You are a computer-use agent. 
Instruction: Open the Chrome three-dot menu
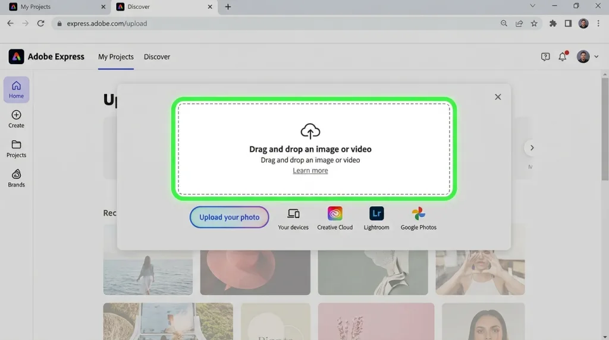click(x=598, y=23)
